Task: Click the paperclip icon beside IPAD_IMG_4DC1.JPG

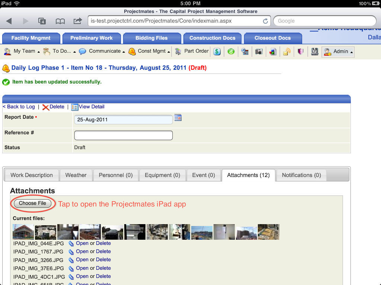Action: click(71, 276)
